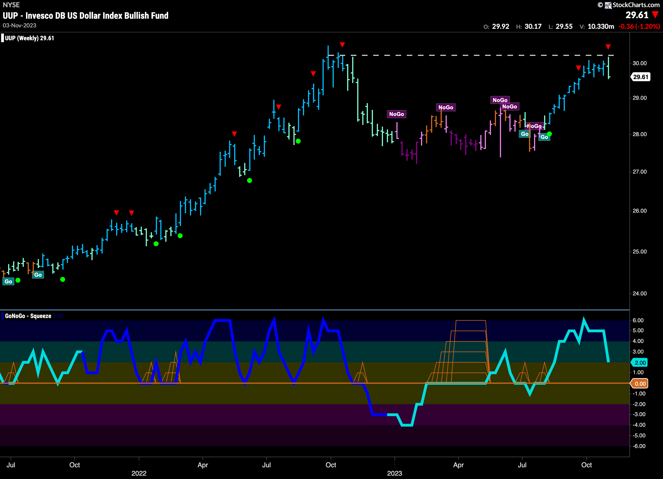This screenshot has height=479, width=663.
Task: Click the earliest Go label at chart start
Action: [8, 281]
